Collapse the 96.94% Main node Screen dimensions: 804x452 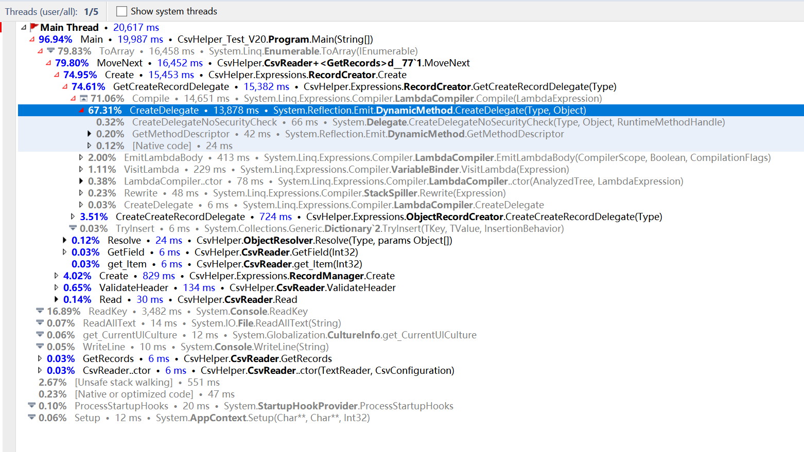click(32, 39)
